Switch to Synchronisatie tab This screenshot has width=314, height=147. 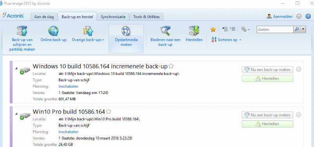tap(113, 17)
